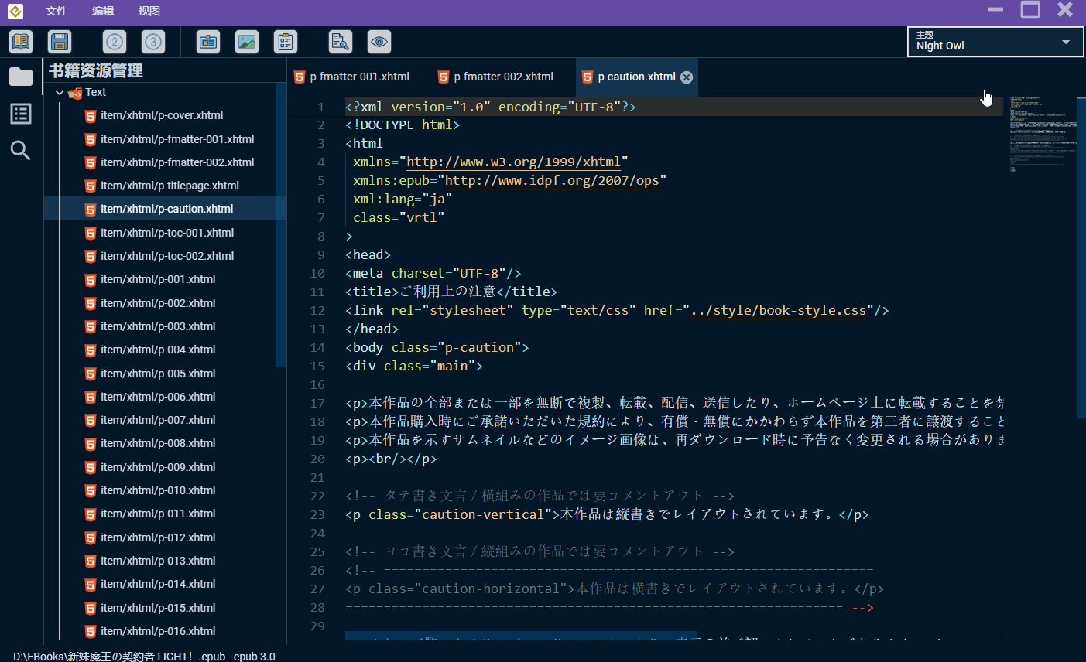Viewport: 1086px width, 662px height.
Task: Open item/xhtml/p-009.xhtml in tree
Action: pyautogui.click(x=158, y=467)
